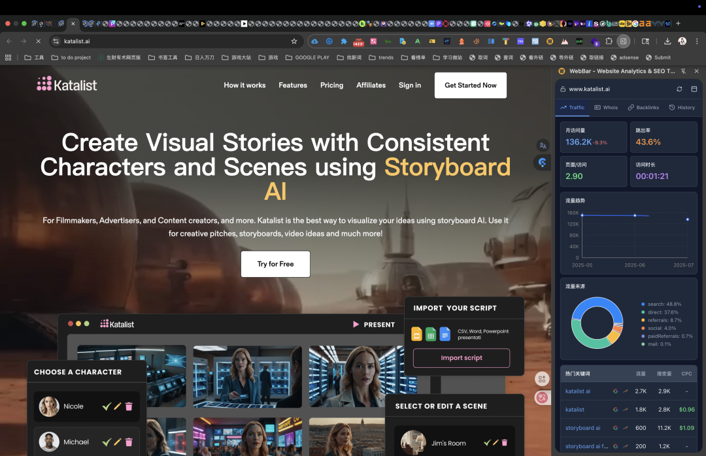The width and height of the screenshot is (706, 456).
Task: Click the 'Submit' bookmark
Action: (658, 57)
